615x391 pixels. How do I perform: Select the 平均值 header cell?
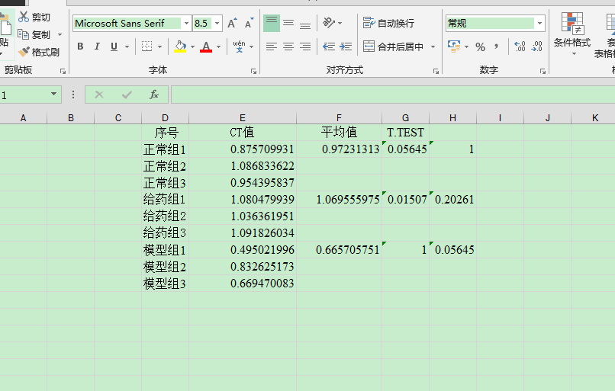pyautogui.click(x=340, y=133)
